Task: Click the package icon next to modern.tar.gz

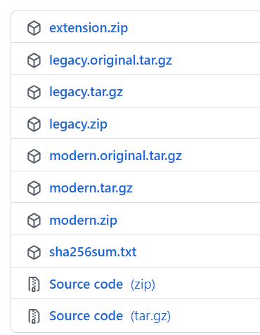Action: point(34,188)
